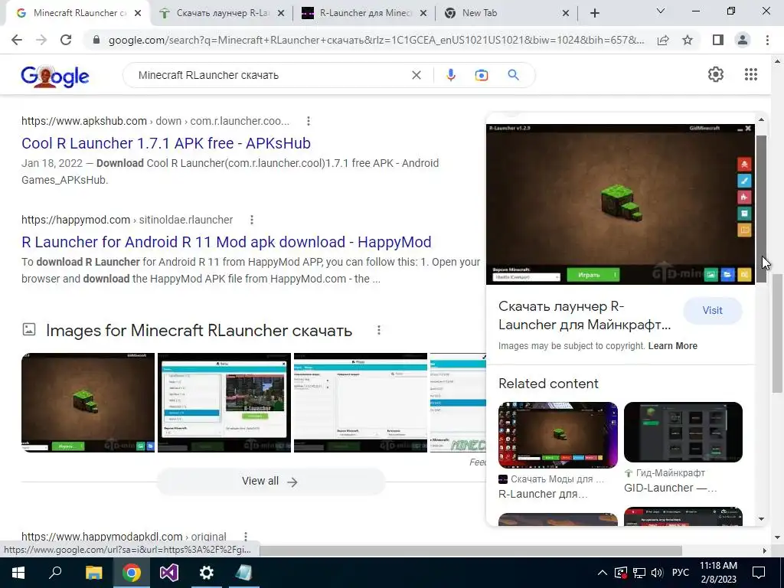
Task: Open options for Images section
Action: (379, 330)
